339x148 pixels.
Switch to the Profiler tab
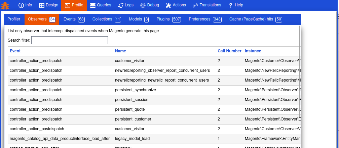[14, 19]
